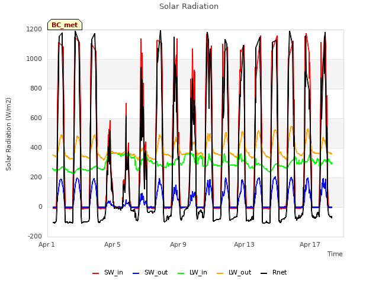
Task: Click the black Rnet legend color marker
Action: pyautogui.click(x=264, y=273)
